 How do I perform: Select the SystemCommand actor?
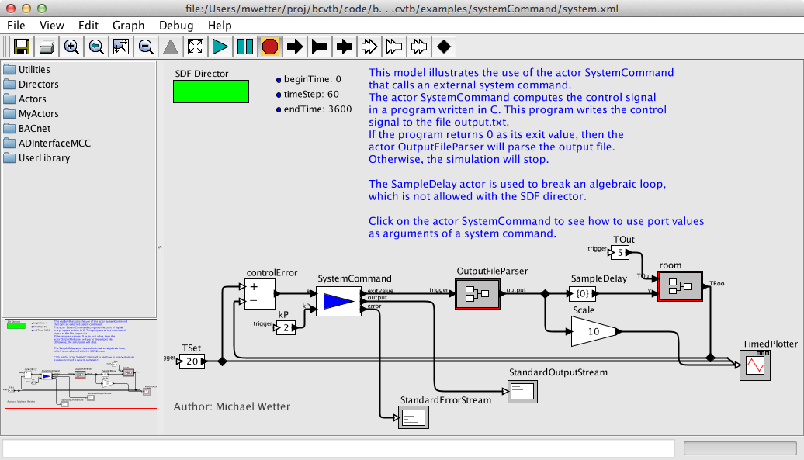coord(337,301)
